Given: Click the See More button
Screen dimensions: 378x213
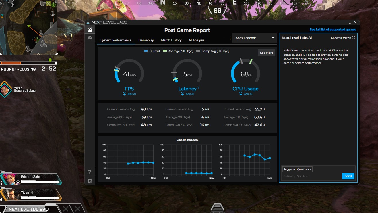Looking at the screenshot, I should [266, 53].
